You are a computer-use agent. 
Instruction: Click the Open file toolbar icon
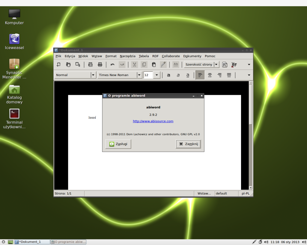coord(68,65)
